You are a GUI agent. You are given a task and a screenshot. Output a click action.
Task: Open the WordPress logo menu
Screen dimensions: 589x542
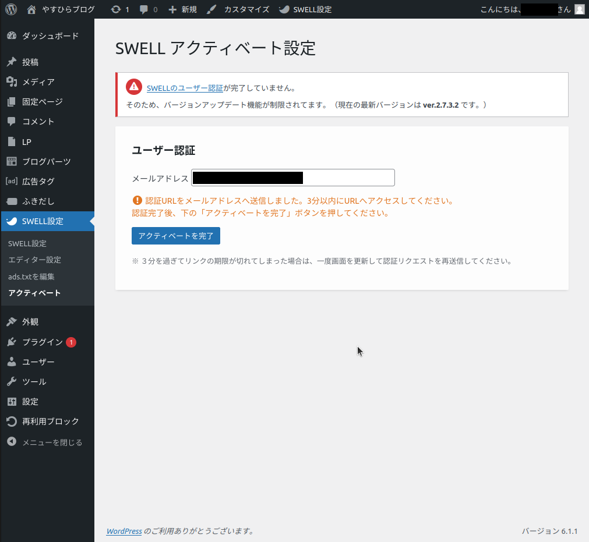[x=11, y=9]
